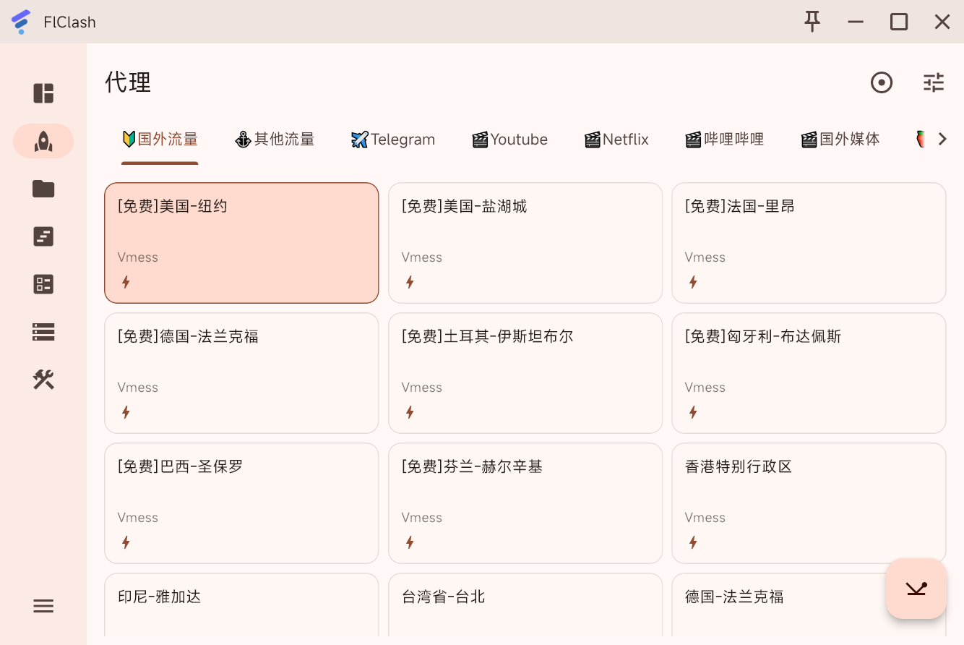Open the Connections list sidebar icon
The width and height of the screenshot is (964, 645).
click(43, 284)
